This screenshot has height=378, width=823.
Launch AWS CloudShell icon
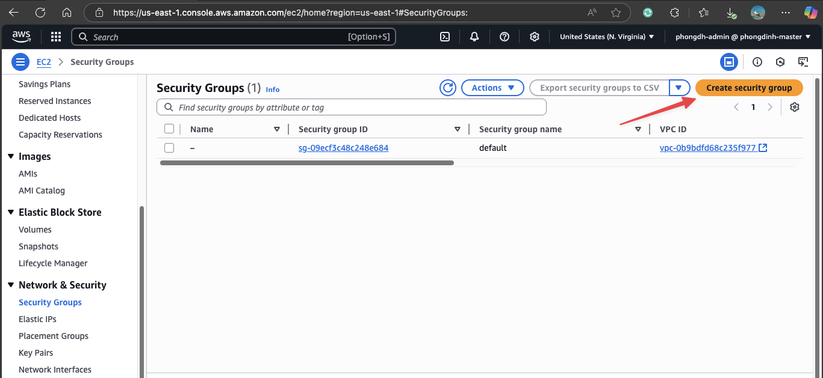(445, 37)
